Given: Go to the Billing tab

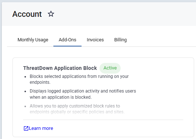Looking at the screenshot, I should point(121,40).
